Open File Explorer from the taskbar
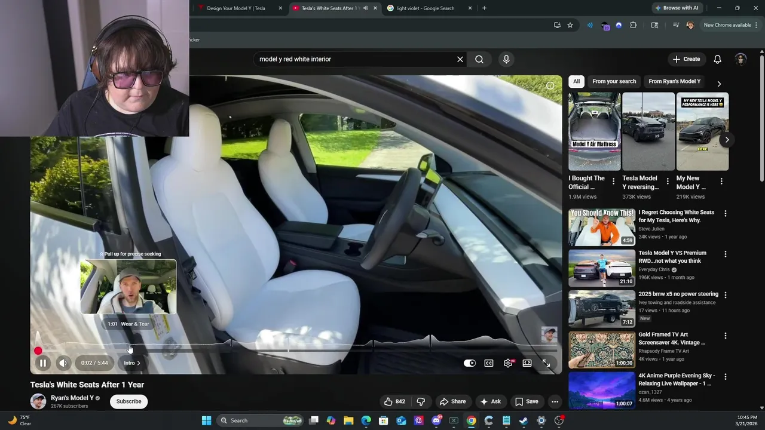This screenshot has width=765, height=430. click(x=348, y=420)
